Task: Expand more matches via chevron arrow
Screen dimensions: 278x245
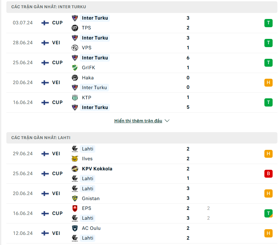Action: point(167,121)
